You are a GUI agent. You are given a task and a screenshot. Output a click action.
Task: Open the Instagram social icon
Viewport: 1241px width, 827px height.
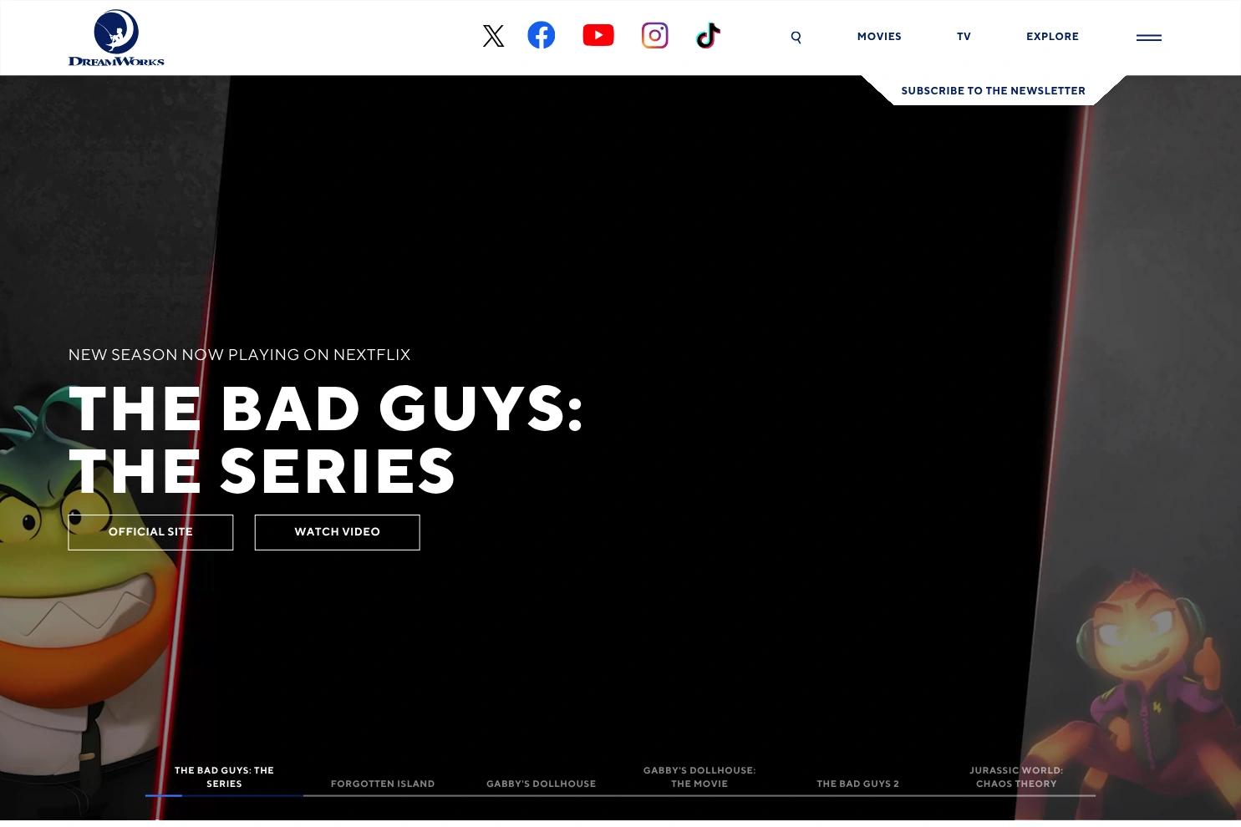tap(655, 35)
